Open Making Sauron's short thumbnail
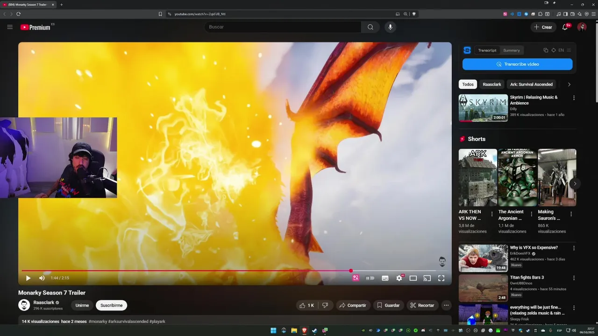Viewport: 598px width, 336px height. click(557, 177)
